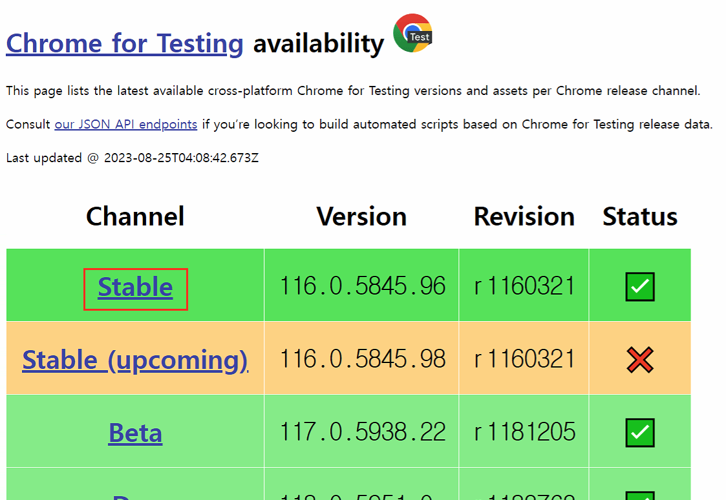
Task: Open the 'our JSON API endpoints' link
Action: pyautogui.click(x=126, y=124)
